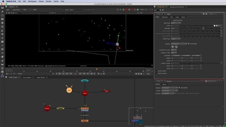Open the Workspace menu
Viewport: 226px width, 127px height.
(32, 1)
